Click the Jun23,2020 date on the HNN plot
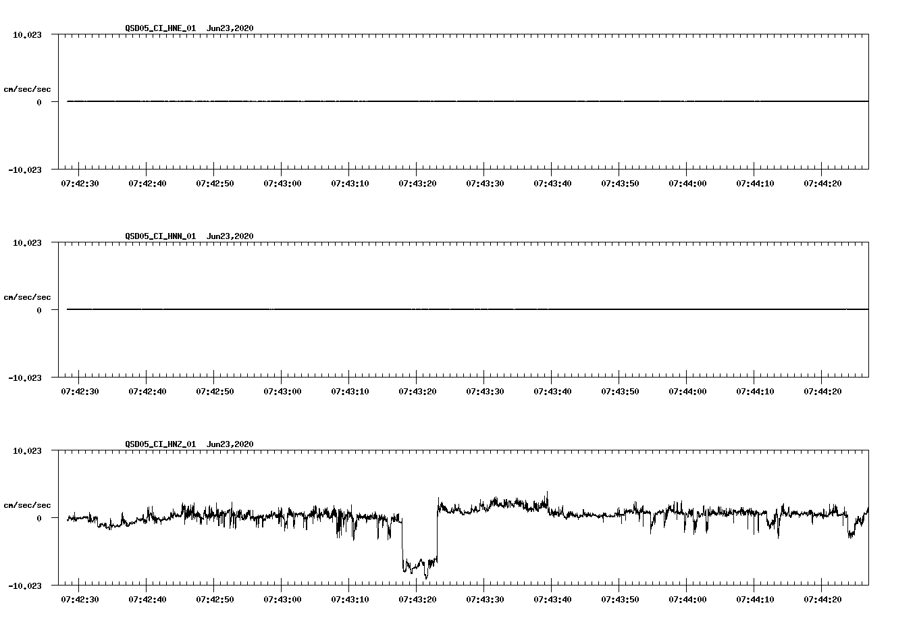 coord(230,236)
